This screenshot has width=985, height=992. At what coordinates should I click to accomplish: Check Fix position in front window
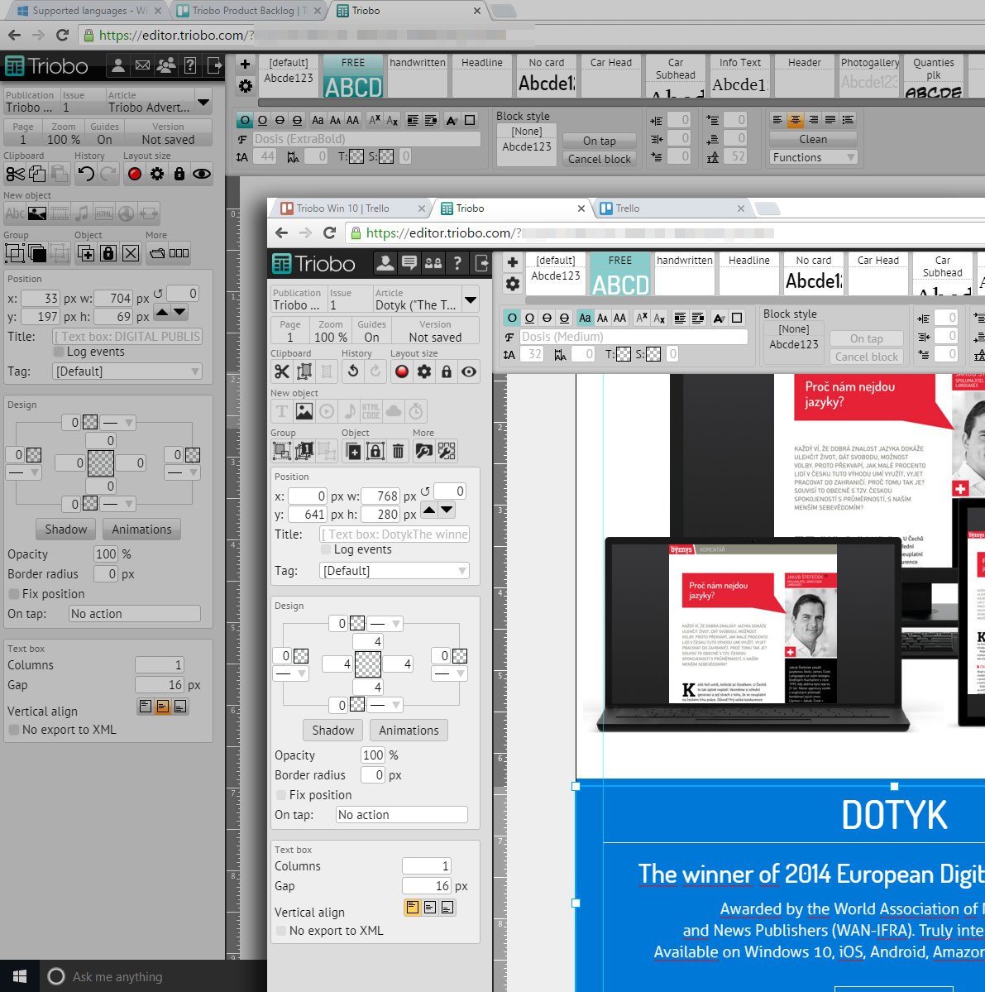point(281,795)
